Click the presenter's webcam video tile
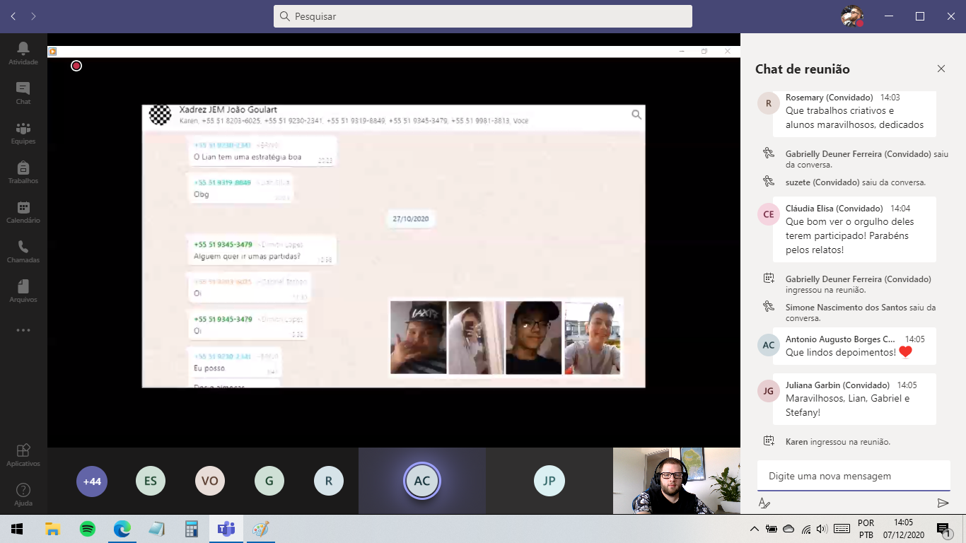966x543 pixels. click(x=677, y=481)
